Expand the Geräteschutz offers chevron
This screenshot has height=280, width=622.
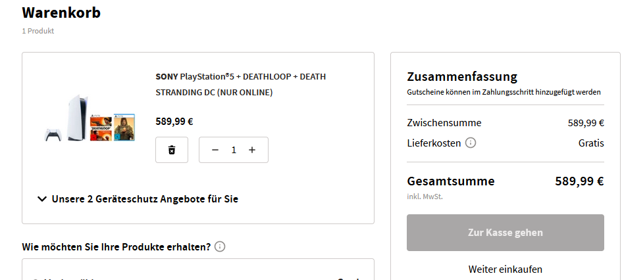pyautogui.click(x=42, y=198)
